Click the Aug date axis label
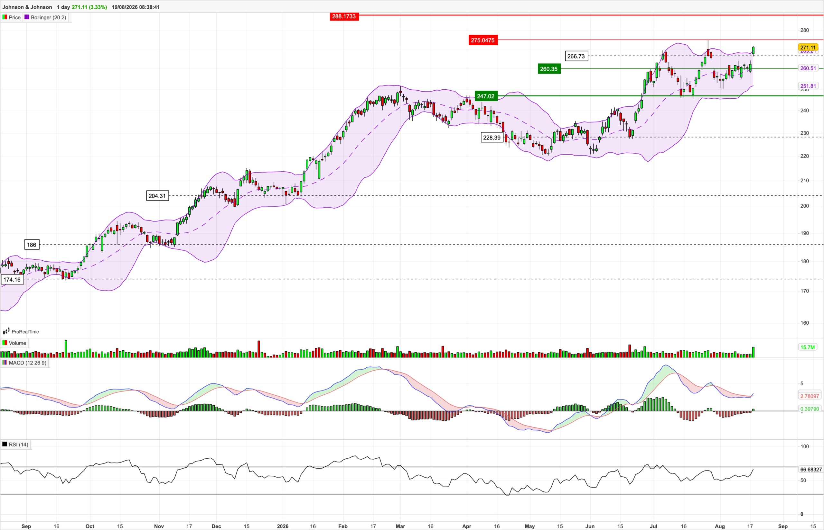The image size is (824, 530). point(720,526)
